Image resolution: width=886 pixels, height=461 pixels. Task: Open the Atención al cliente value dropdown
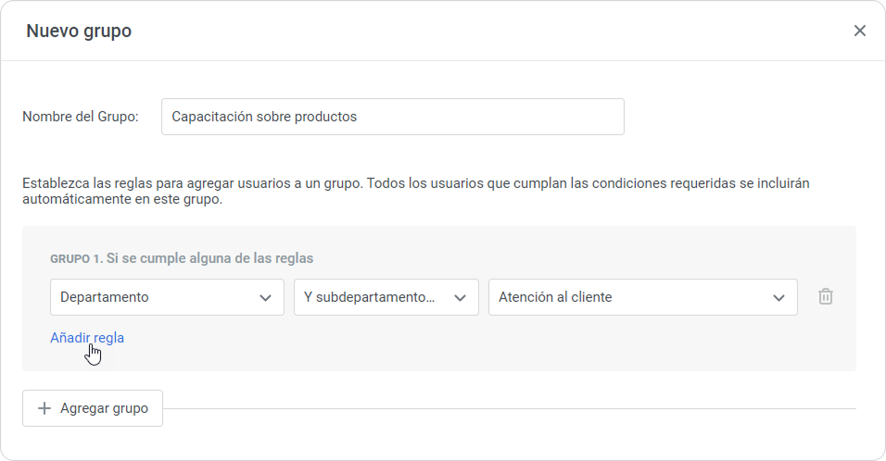[630, 297]
